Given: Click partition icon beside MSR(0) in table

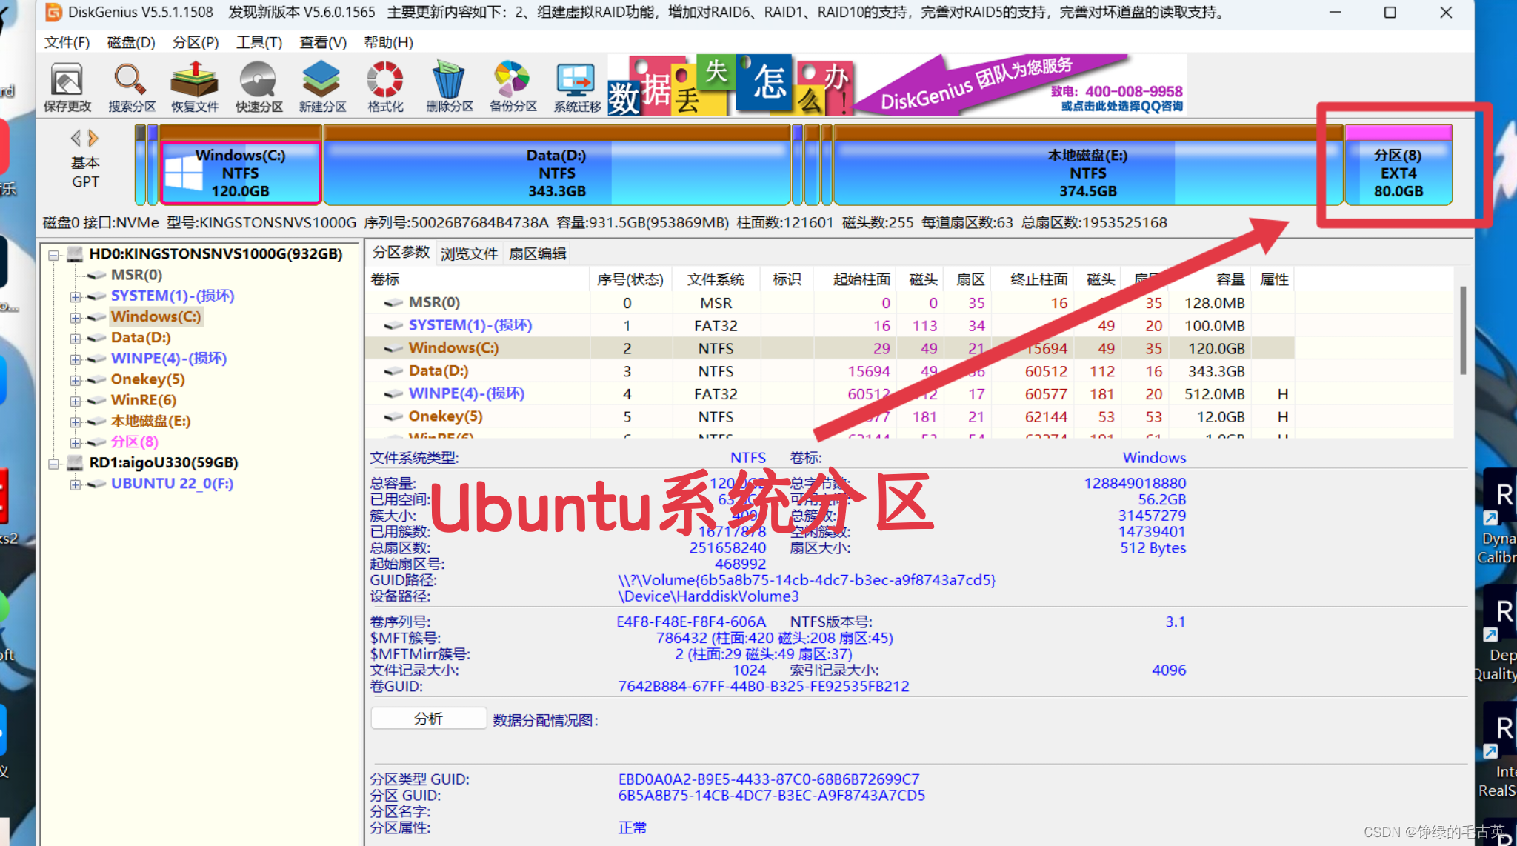Looking at the screenshot, I should 393,303.
